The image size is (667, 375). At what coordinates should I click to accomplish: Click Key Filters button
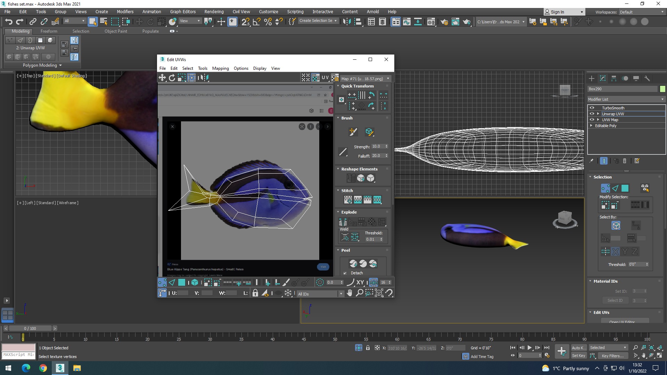click(x=612, y=356)
